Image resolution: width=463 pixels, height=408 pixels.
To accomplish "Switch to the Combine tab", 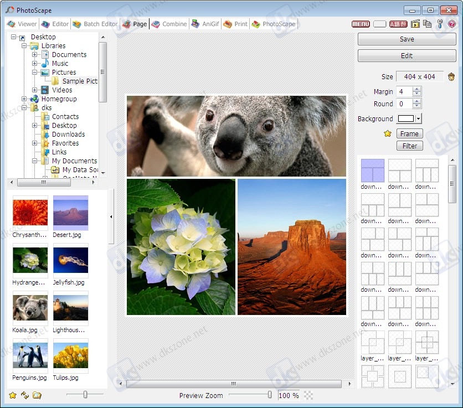I will 169,24.
